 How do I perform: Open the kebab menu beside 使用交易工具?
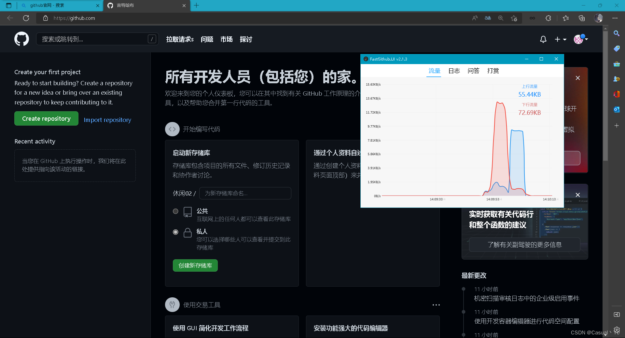click(x=436, y=305)
